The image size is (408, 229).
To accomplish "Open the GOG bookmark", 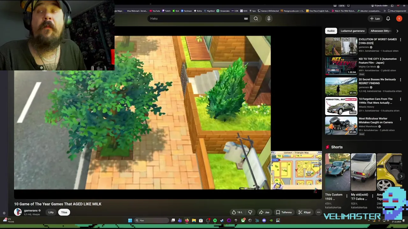I will pyautogui.click(x=244, y=11).
